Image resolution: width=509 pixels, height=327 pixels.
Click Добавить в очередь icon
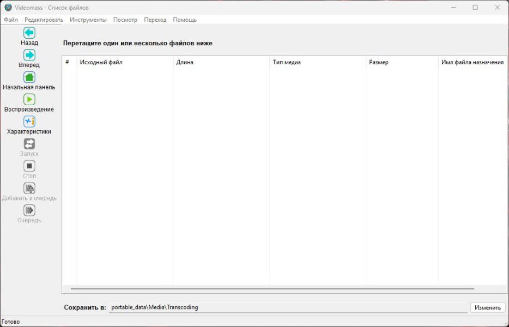click(x=29, y=189)
